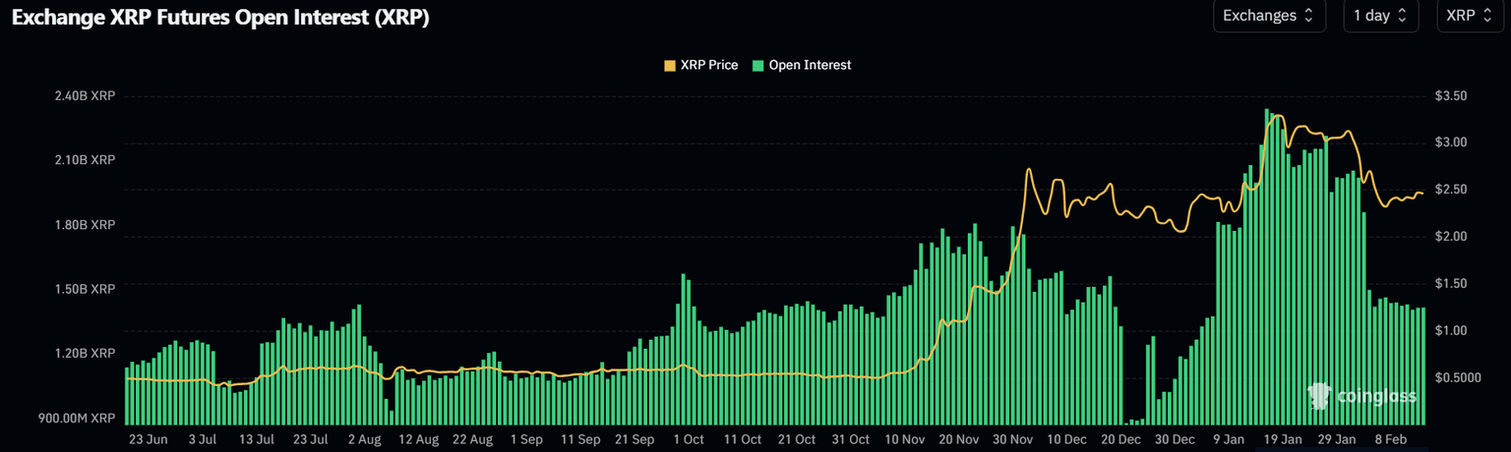The height and width of the screenshot is (452, 1511).
Task: Click the chevron arrows beside 1 day
Action: (x=1402, y=16)
